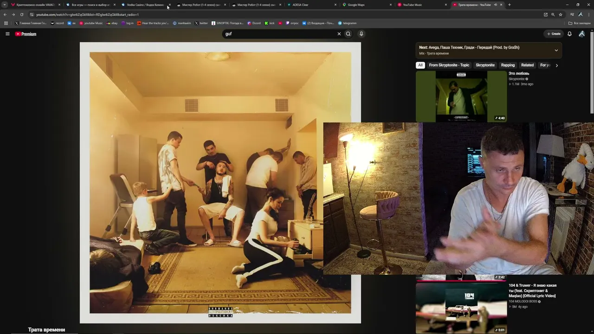
Task: Go back in browser history
Action: [x=5, y=14]
